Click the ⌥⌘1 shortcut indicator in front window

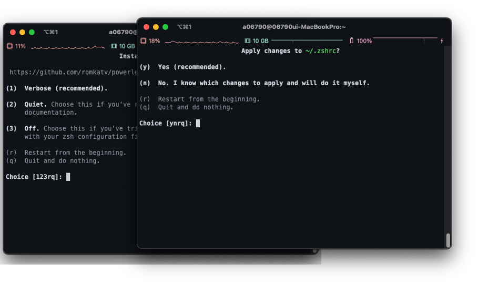click(185, 27)
